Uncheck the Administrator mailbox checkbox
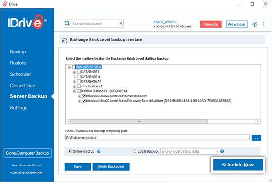This screenshot has width=272, height=182. click(x=84, y=95)
